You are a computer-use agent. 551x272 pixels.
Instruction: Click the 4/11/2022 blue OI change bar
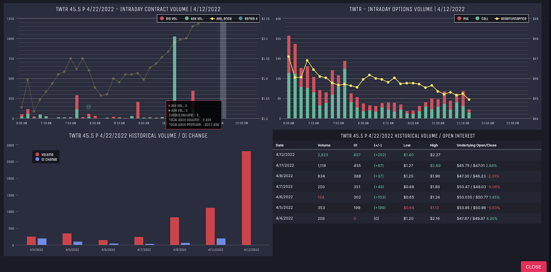click(221, 241)
